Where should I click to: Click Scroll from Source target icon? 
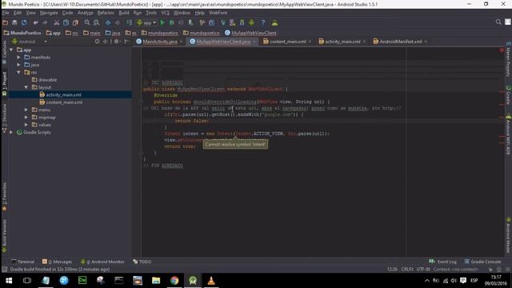[97, 42]
